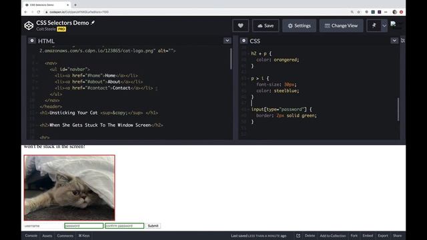Share this pen
The width and height of the screenshot is (427, 240).
coord(398,235)
